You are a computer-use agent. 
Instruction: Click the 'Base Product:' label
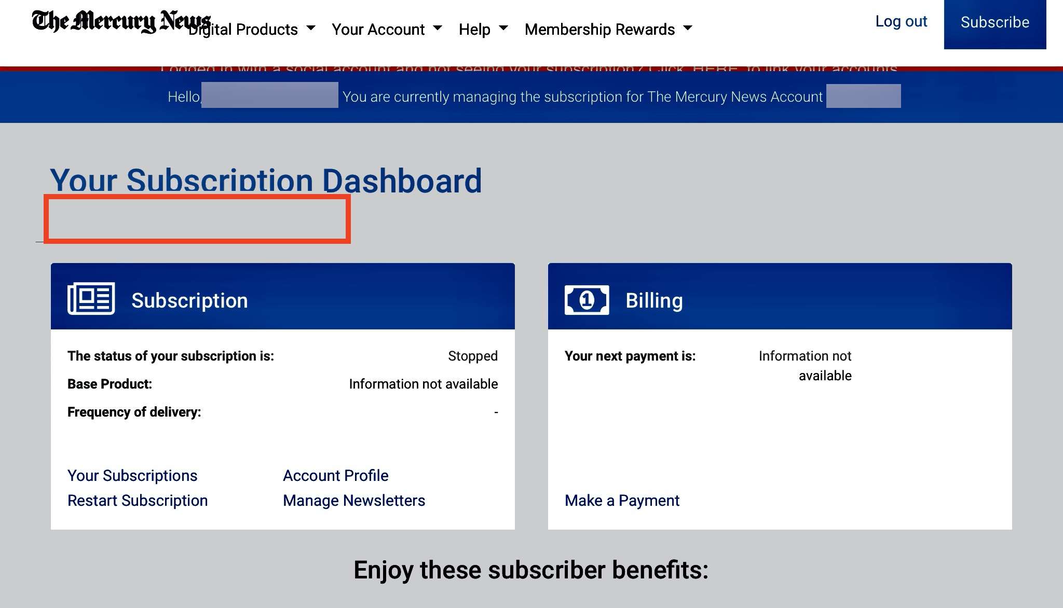coord(110,384)
